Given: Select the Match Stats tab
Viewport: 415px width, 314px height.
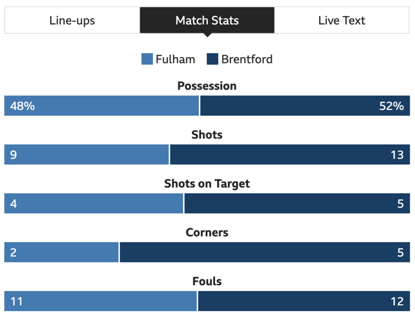Looking at the screenshot, I should point(207,20).
